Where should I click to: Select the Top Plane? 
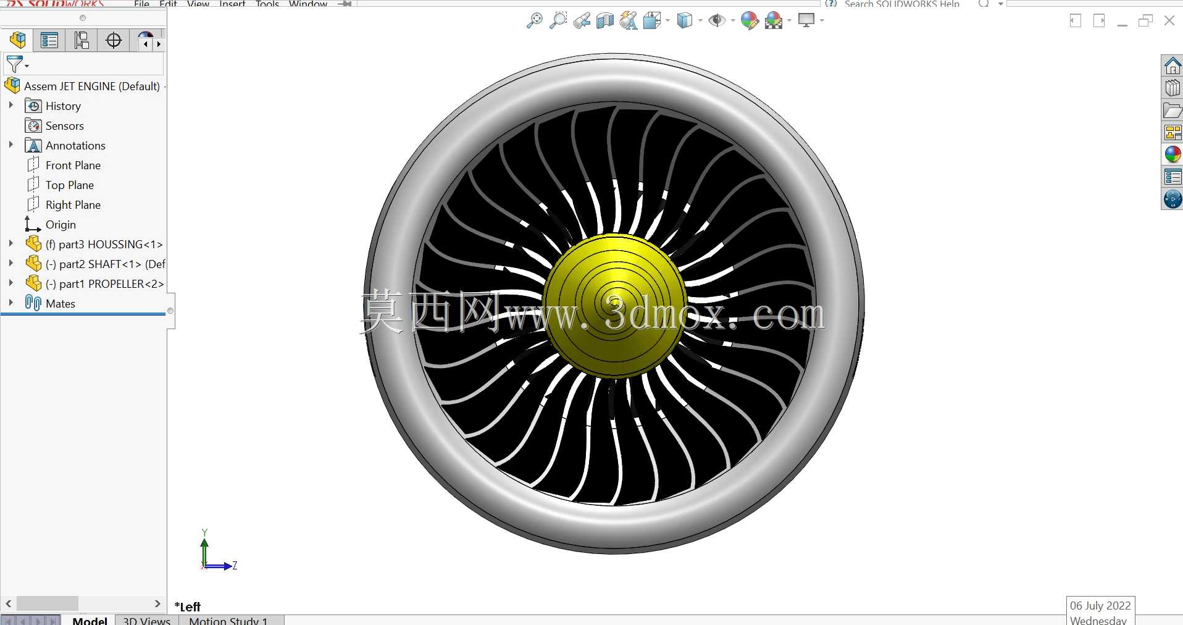pyautogui.click(x=69, y=185)
